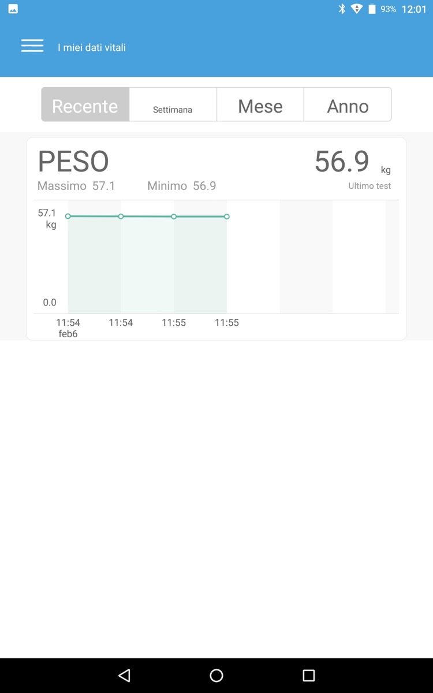The width and height of the screenshot is (433, 693).
Task: Switch to the Settimana tab
Action: (x=173, y=105)
